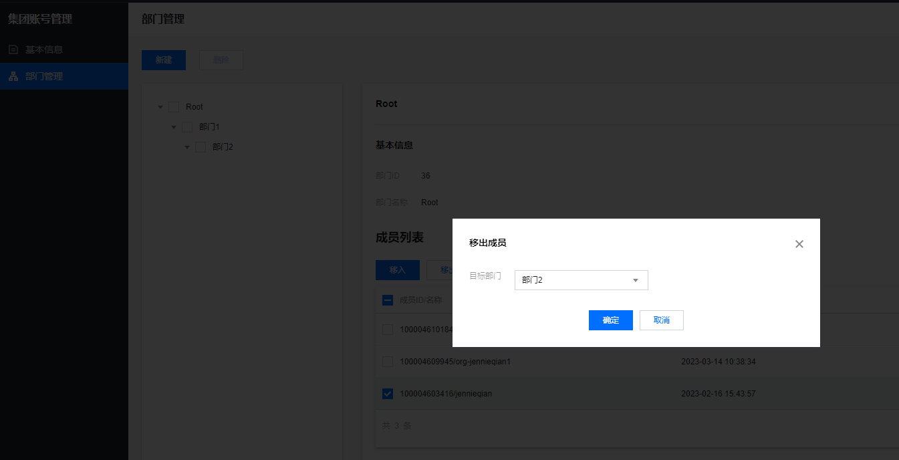This screenshot has width=899, height=460.
Task: Toggle the 部门2 tree node arrow
Action: pos(187,147)
